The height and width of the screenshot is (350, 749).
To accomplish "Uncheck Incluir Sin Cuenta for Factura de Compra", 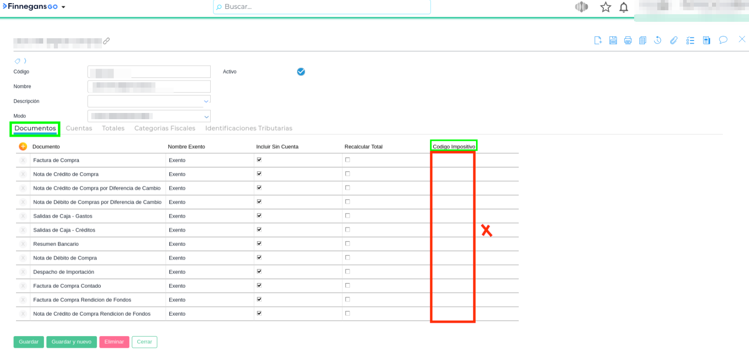I will click(259, 160).
